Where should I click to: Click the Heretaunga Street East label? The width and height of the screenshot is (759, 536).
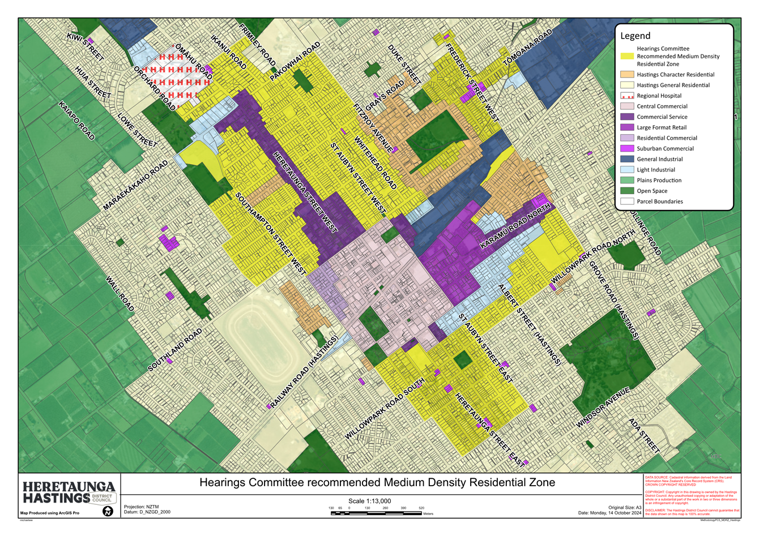click(491, 429)
